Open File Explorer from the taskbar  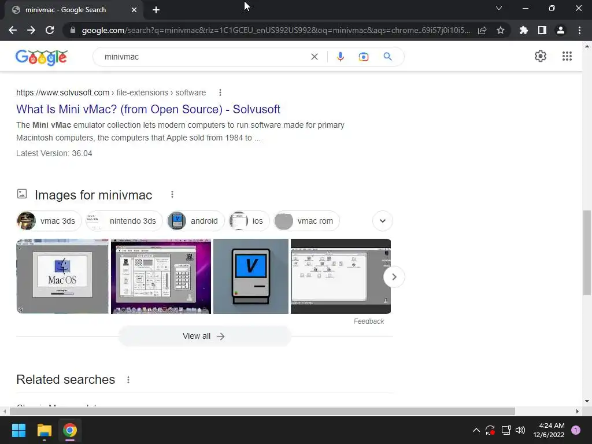click(44, 430)
